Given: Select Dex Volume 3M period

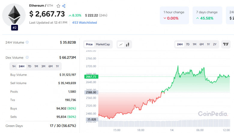Looking at the screenshot, I should click(x=43, y=66).
